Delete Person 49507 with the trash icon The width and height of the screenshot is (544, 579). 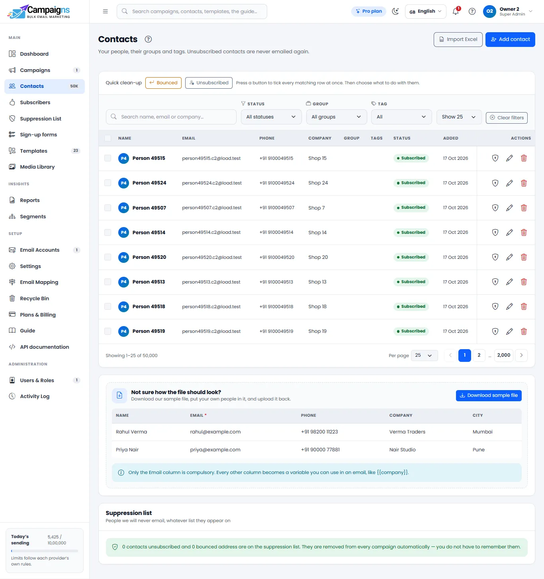click(524, 208)
